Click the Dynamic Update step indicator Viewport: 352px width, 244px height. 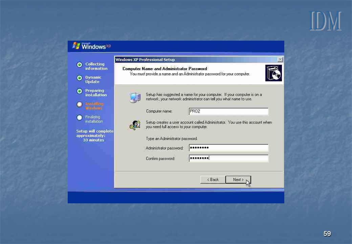pyautogui.click(x=80, y=78)
